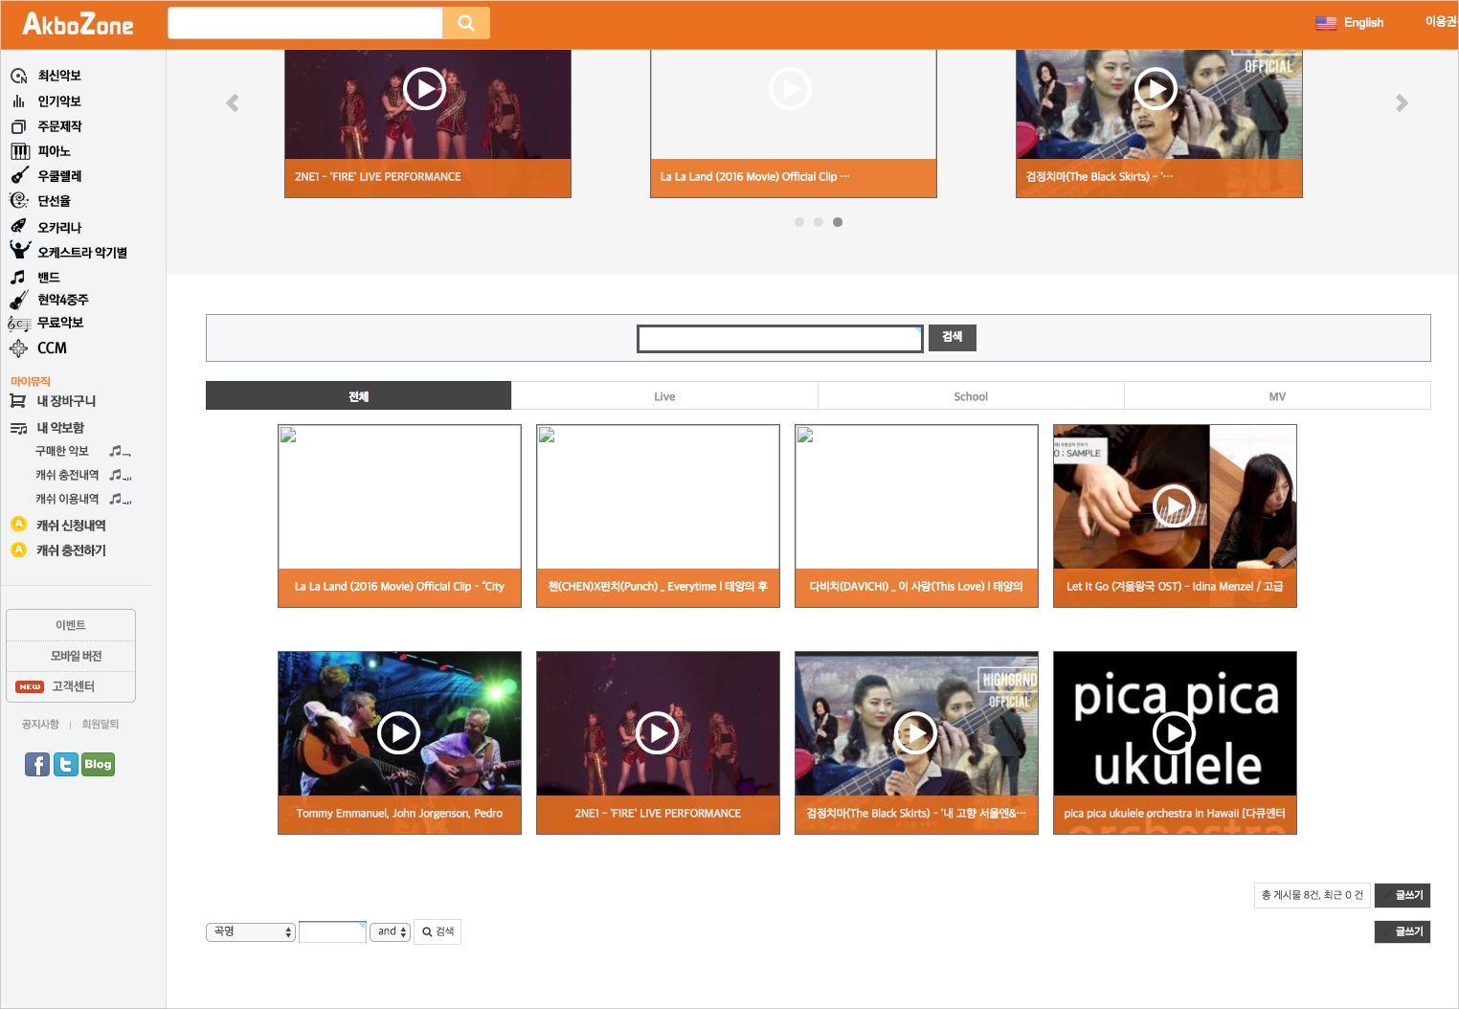Open the Facebook page icon
1459x1009 pixels.
pyautogui.click(x=37, y=764)
